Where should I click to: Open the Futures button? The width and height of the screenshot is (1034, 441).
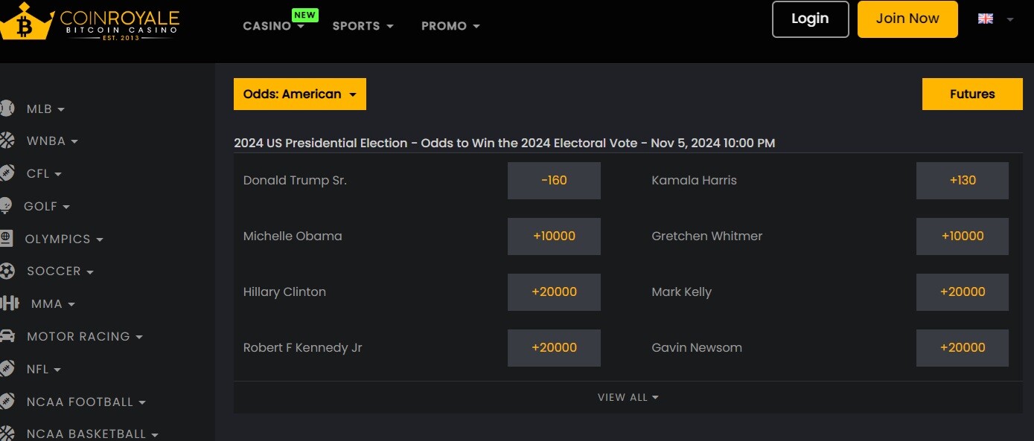972,94
